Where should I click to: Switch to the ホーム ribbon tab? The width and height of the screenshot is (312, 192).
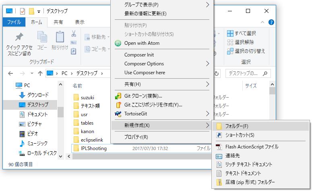click(36, 22)
